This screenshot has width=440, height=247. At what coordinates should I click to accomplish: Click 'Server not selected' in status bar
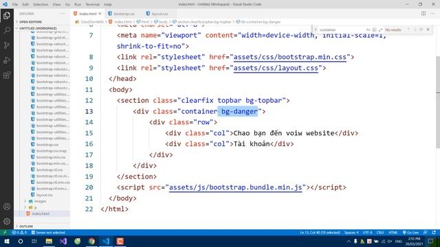click(x=48, y=233)
